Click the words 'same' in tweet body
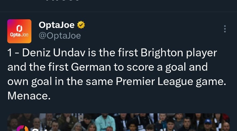 [99, 82]
